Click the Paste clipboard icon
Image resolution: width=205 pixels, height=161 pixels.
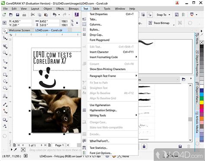(46, 15)
